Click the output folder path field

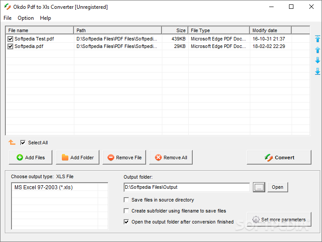click(187, 187)
